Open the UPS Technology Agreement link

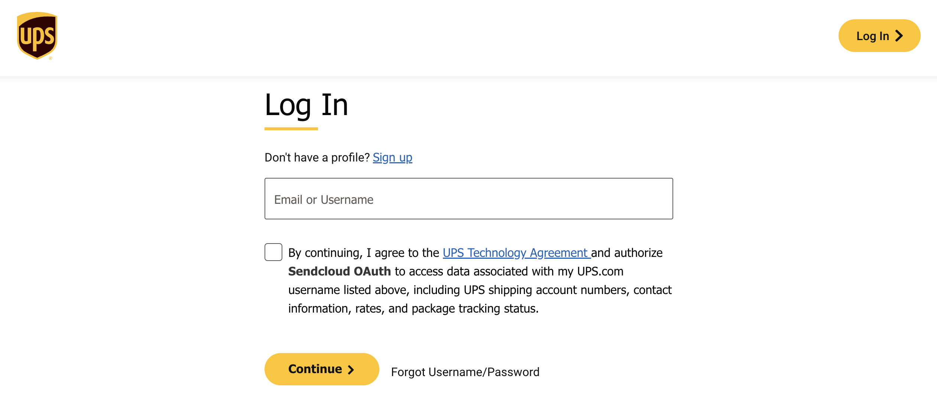[515, 253]
